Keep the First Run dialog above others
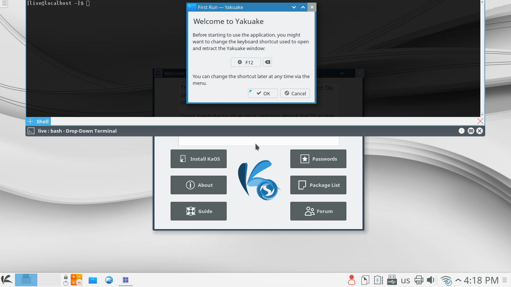This screenshot has width=511, height=287. click(303, 7)
